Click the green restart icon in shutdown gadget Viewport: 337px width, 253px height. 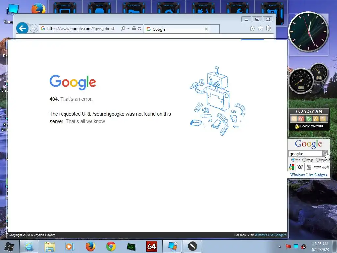coord(309,119)
